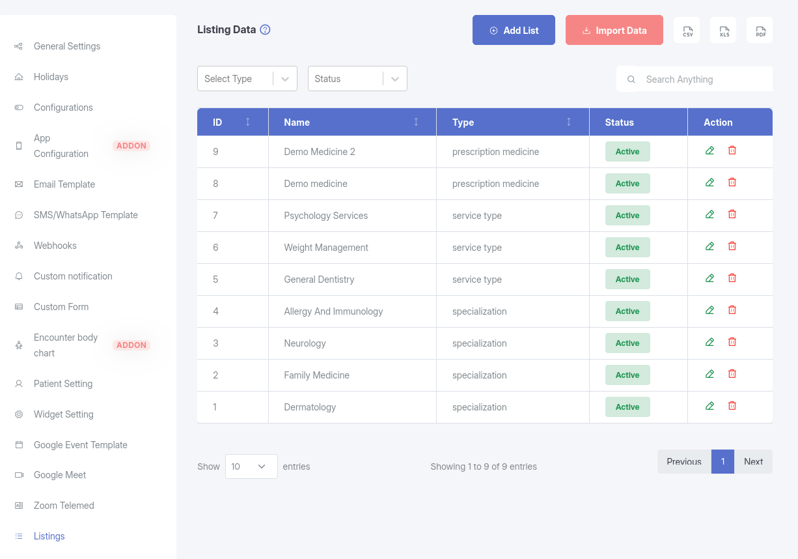The width and height of the screenshot is (798, 559).
Task: Delete Family Medicine listing
Action: coord(732,374)
